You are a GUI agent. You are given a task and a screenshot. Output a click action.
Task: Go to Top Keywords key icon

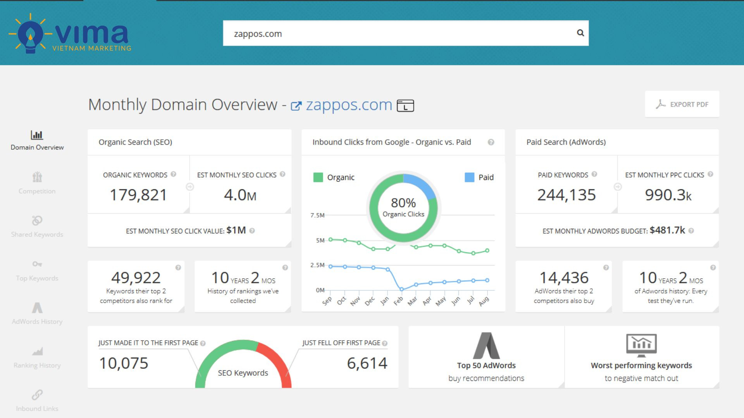[37, 264]
